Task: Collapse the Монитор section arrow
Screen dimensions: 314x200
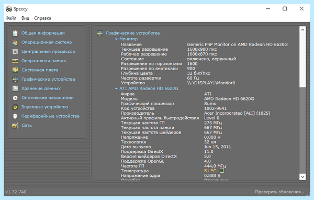Action: (x=116, y=39)
